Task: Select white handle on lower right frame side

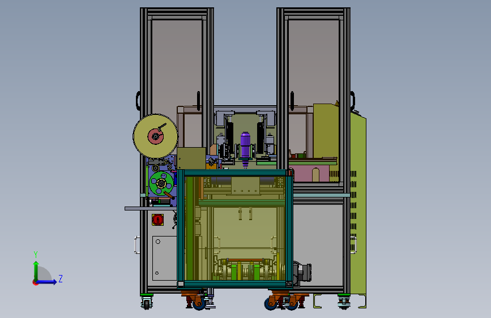Action: pyautogui.click(x=353, y=245)
